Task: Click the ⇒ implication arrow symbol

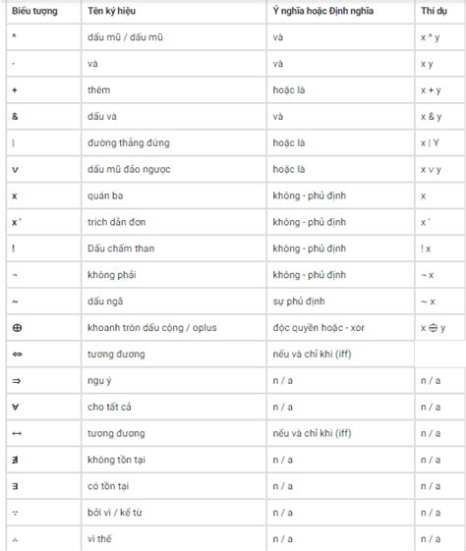Action: (x=17, y=380)
